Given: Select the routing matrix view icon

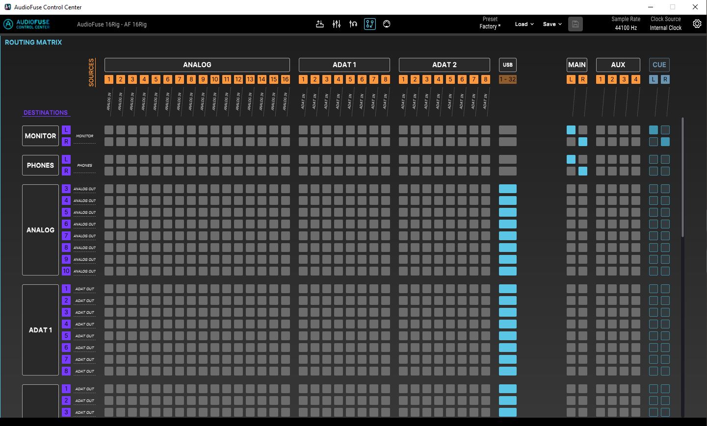Looking at the screenshot, I should 370,24.
